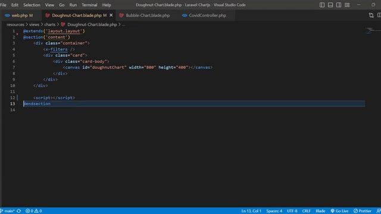The image size is (381, 214).
Task: Change the CRLF line ending
Action: [x=306, y=211]
